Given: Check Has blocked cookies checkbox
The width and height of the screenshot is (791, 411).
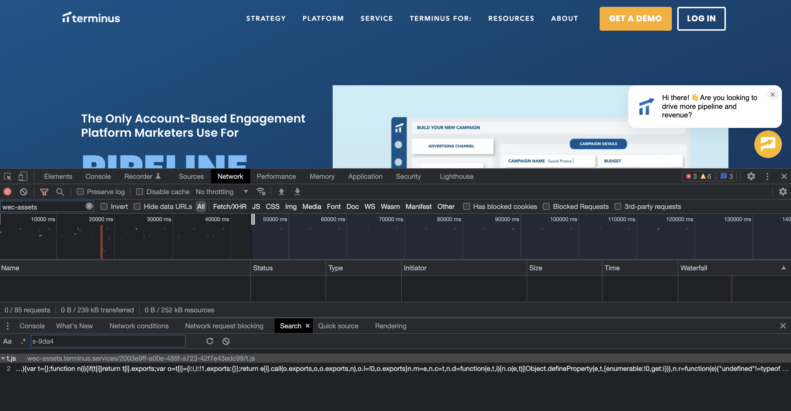Looking at the screenshot, I should [466, 207].
